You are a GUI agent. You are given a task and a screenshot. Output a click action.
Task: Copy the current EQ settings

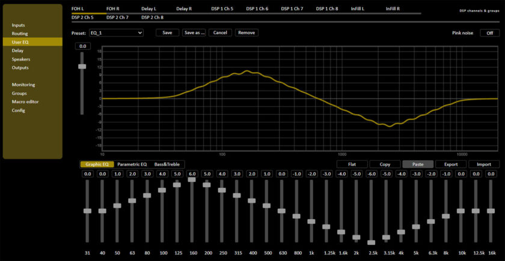pos(385,164)
